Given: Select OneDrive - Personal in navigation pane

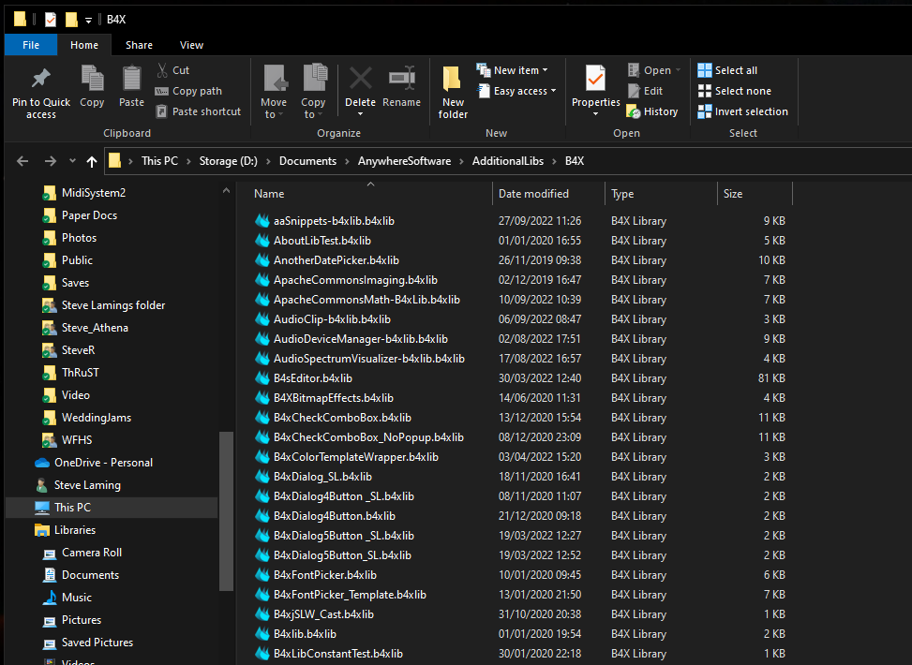Looking at the screenshot, I should tap(103, 463).
